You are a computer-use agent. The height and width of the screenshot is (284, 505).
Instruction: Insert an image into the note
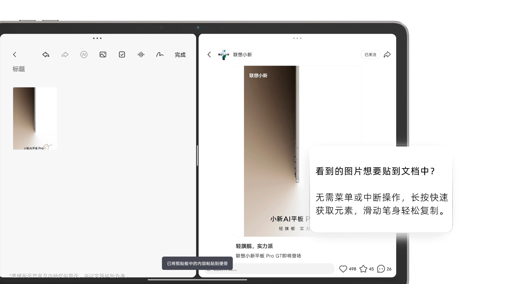coord(103,55)
